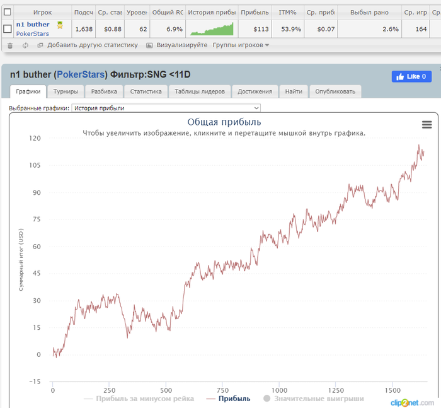Open the Достижения tab
Image resolution: width=441 pixels, height=408 pixels.
[x=255, y=91]
